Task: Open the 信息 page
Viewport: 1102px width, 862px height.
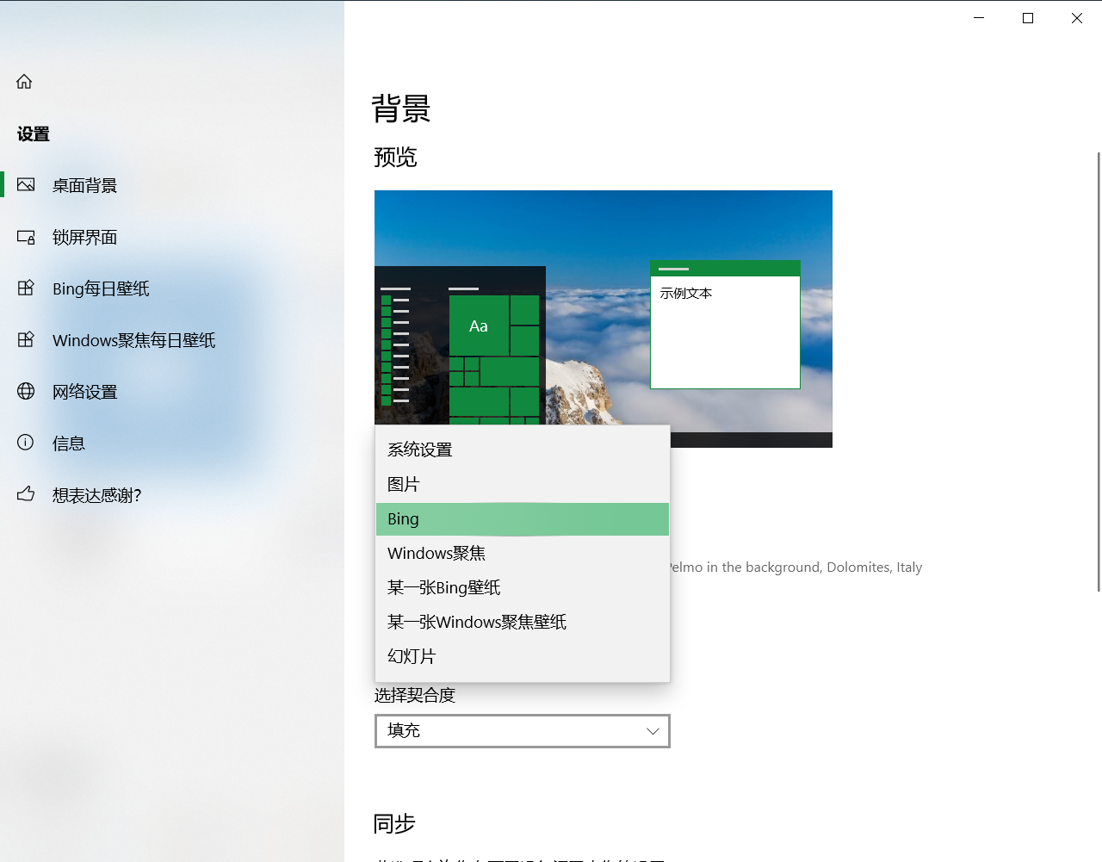Action: coord(172,443)
